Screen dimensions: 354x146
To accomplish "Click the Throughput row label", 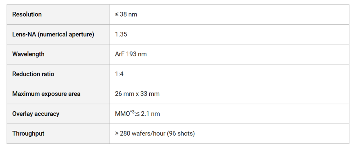I will [x=28, y=133].
